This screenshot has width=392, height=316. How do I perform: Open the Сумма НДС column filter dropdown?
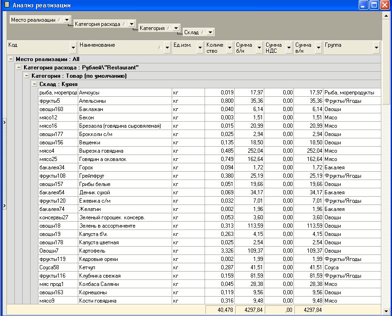tap(288, 47)
